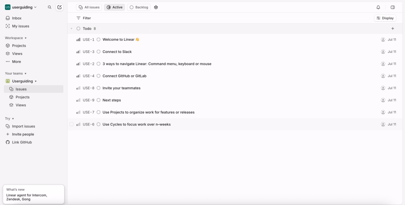Image resolution: width=405 pixels, height=205 pixels.
Task: Toggle the right side panel icon
Action: [x=393, y=7]
